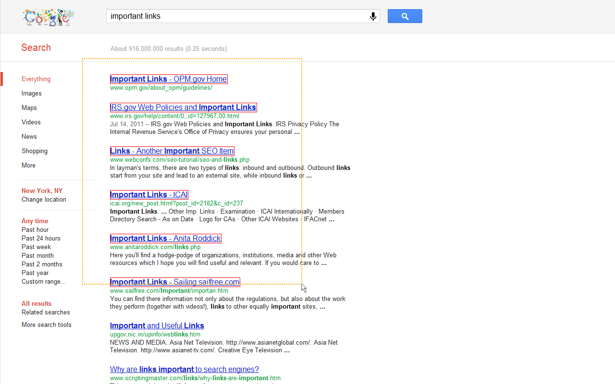
Task: Expand "More search tools" at sidebar bottom
Action: (46, 324)
